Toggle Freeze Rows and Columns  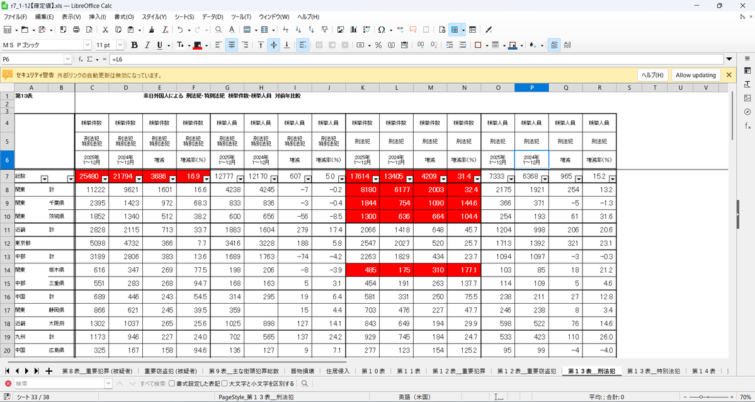[455, 30]
